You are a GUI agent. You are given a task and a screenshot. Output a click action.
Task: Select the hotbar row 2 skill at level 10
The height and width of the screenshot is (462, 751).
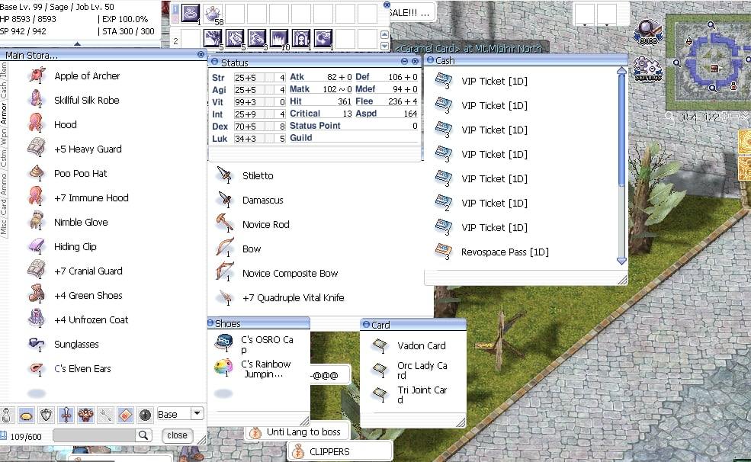pyautogui.click(x=279, y=38)
